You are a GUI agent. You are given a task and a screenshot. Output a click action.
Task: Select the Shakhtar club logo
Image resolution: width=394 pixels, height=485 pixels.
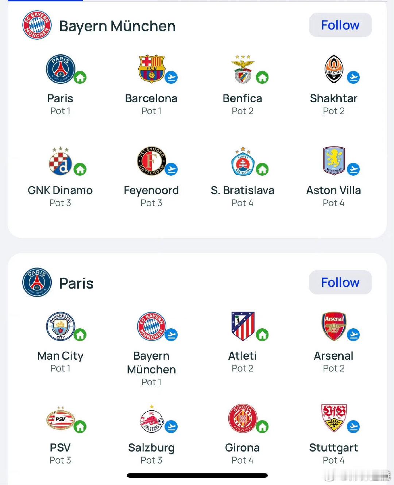click(x=334, y=69)
